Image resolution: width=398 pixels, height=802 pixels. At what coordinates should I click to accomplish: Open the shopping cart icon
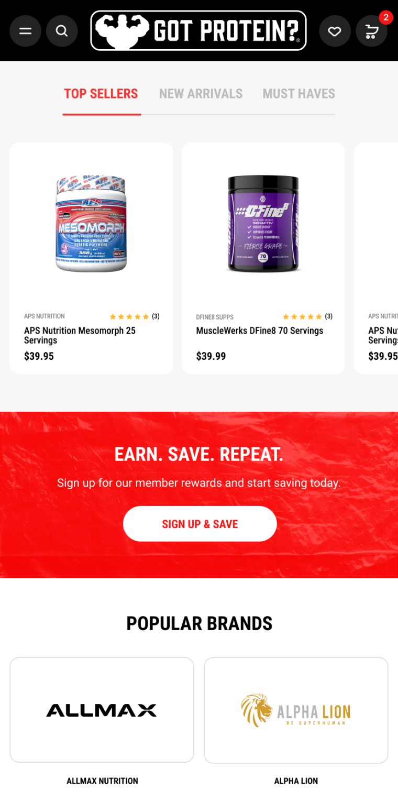pyautogui.click(x=371, y=31)
